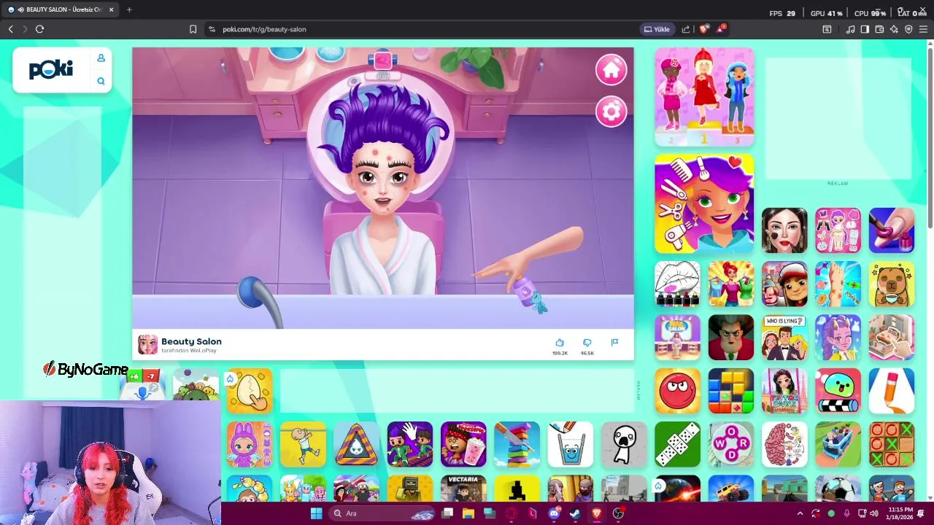
Task: Open the capybara coffee game thumbnail
Action: (x=891, y=284)
